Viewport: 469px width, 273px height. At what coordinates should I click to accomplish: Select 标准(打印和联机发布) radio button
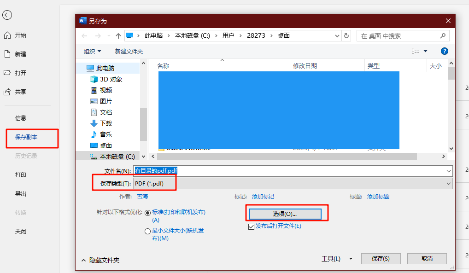pyautogui.click(x=147, y=213)
